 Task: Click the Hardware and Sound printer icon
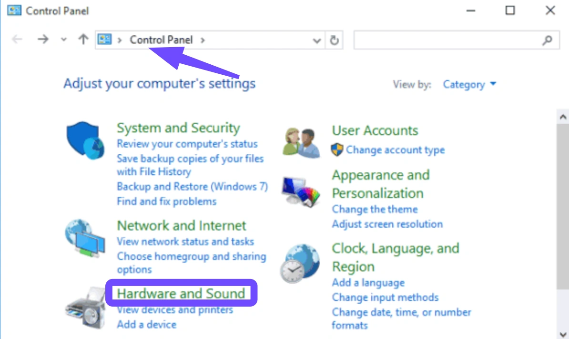84,306
